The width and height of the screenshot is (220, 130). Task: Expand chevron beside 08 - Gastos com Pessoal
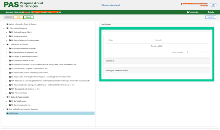click(6, 61)
